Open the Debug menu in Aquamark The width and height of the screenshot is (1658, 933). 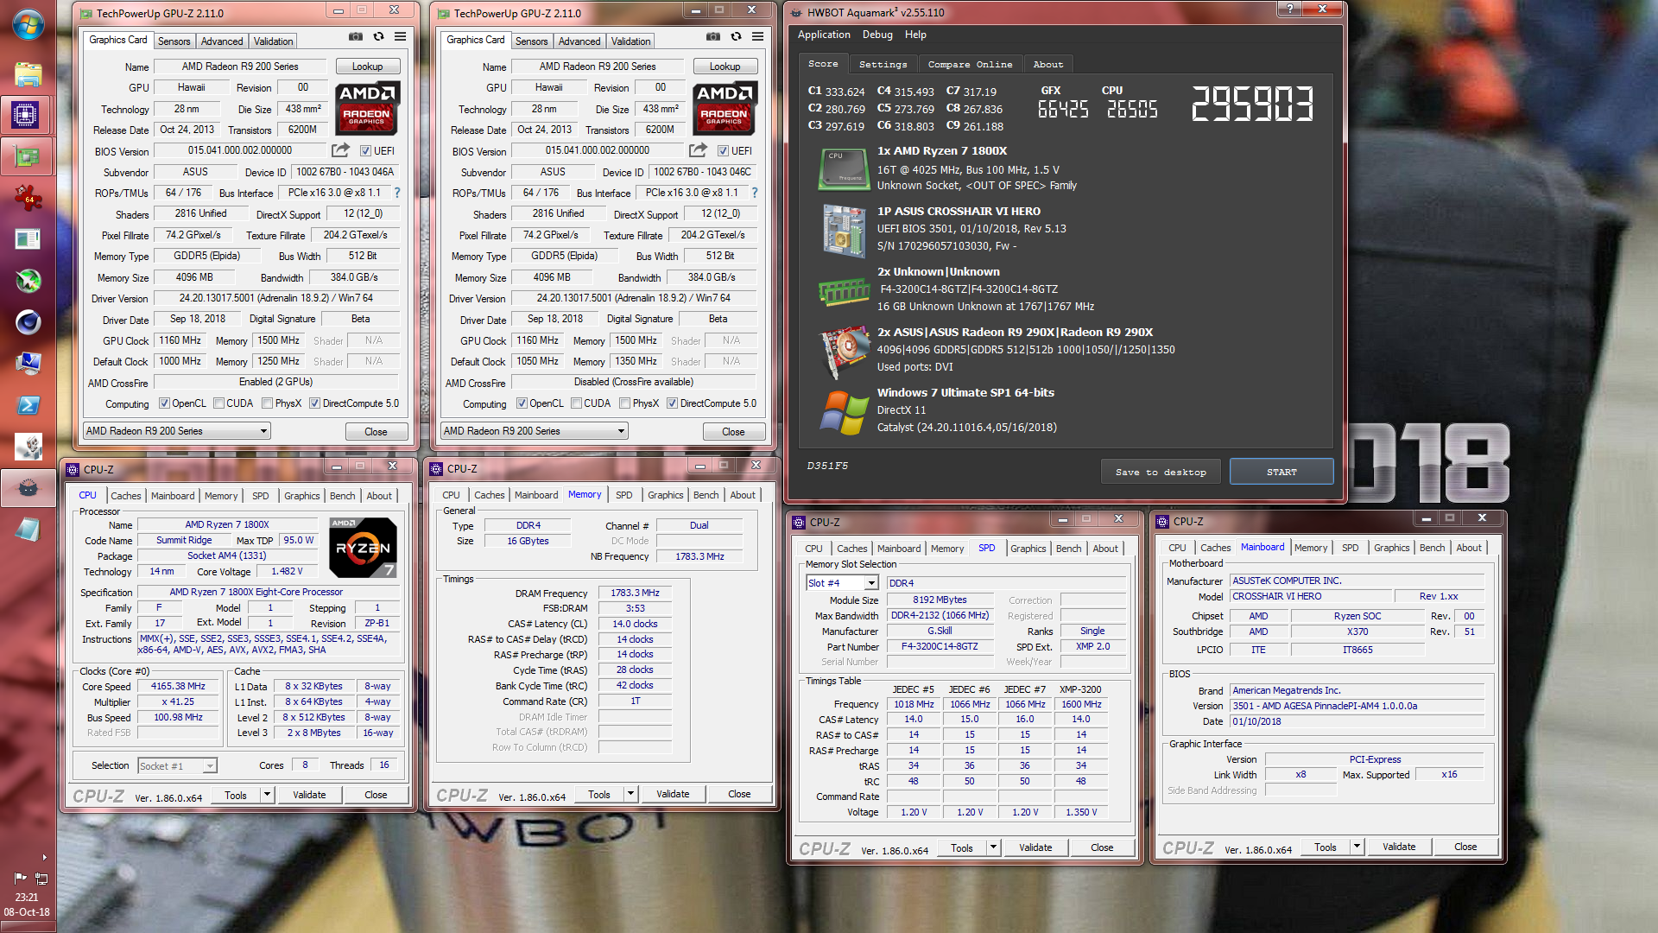[x=877, y=35]
